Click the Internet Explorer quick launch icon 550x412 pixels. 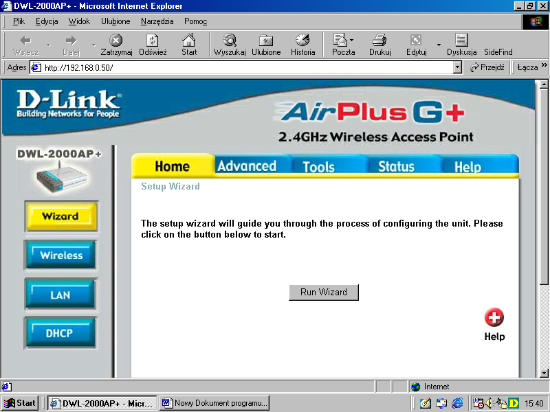457,403
